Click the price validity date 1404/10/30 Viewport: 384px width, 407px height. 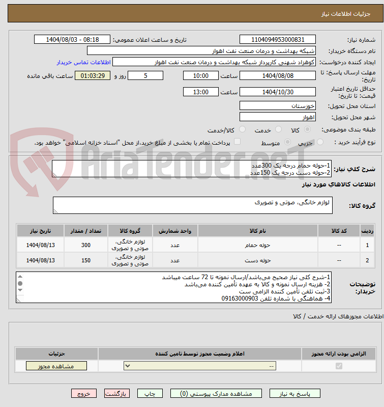278,92
